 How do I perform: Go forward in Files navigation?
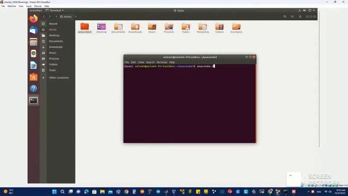pos(50,16)
